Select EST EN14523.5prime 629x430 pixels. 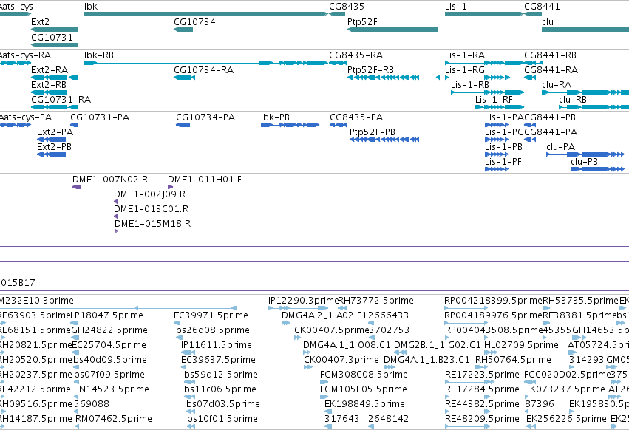coord(112,389)
